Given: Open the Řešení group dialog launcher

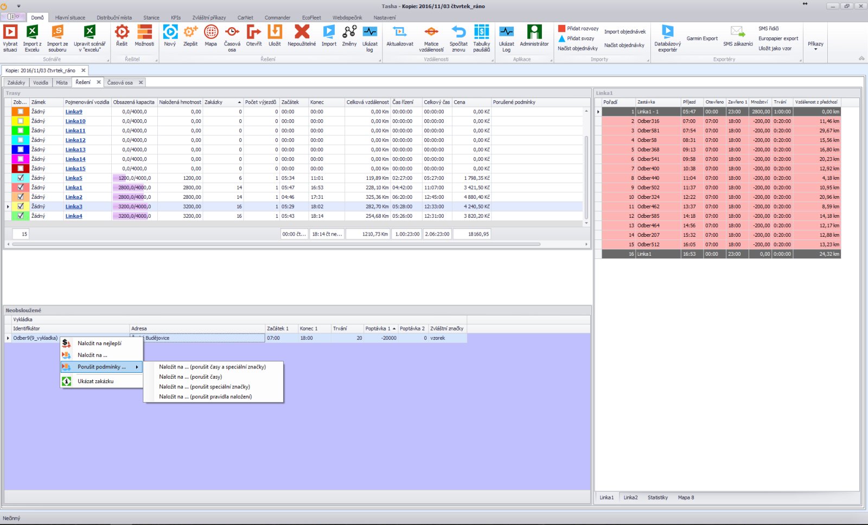Looking at the screenshot, I should (379, 60).
